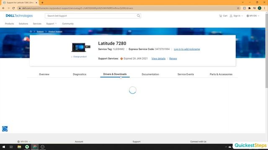Go to Support breadcrumb link
Viewport: 268px width, 150px height.
point(40,32)
